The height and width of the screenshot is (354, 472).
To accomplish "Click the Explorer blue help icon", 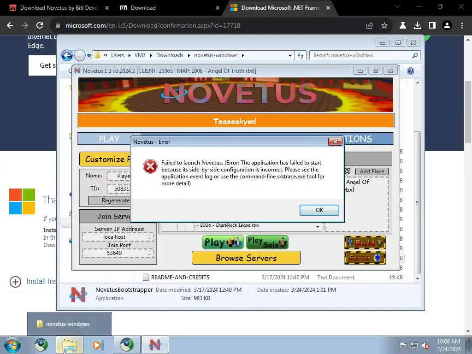I will coord(410,71).
